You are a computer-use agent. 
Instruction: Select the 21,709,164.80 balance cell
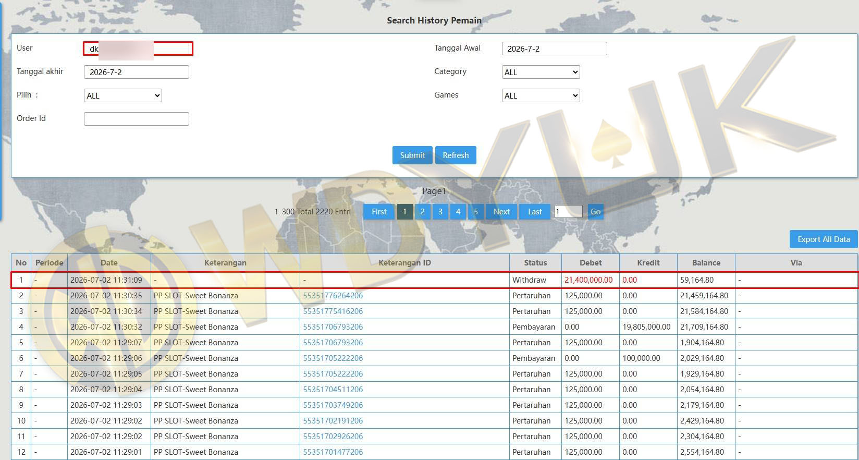(706, 327)
